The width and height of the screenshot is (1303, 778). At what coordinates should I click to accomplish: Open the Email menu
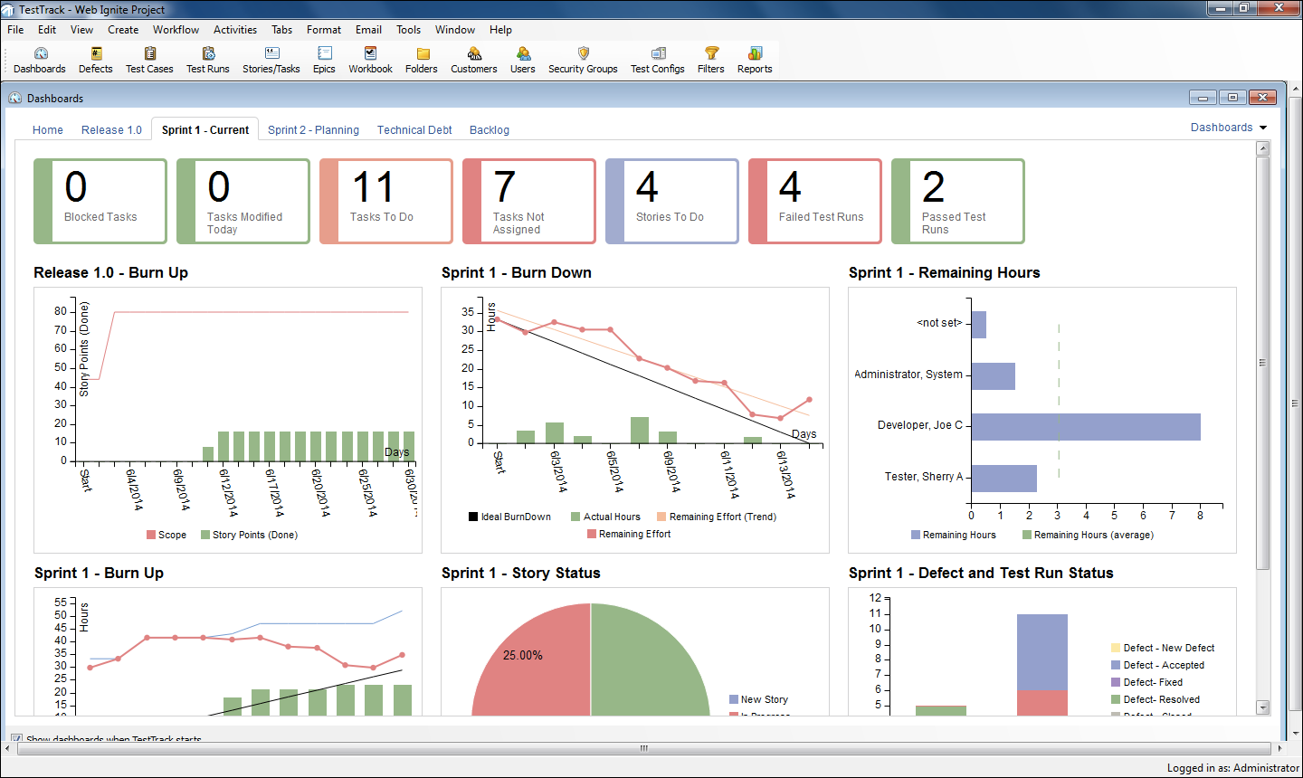tap(368, 30)
